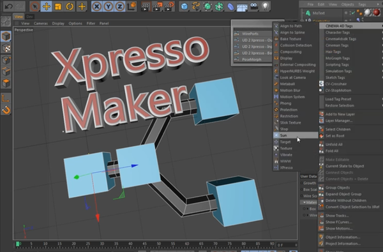Open the Cameras viewport menu

point(41,24)
